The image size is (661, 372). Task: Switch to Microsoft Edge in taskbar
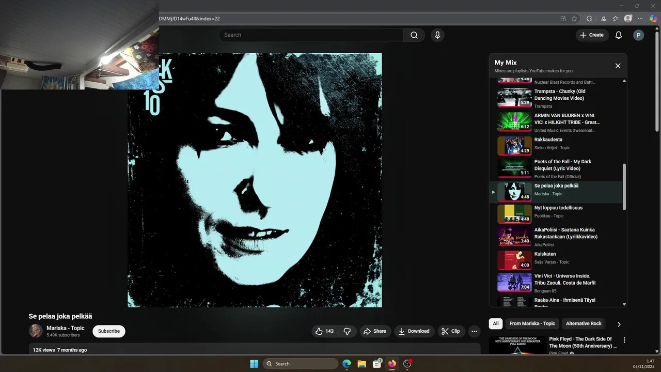[347, 364]
